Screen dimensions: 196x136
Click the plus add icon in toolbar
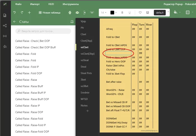click(29, 13)
